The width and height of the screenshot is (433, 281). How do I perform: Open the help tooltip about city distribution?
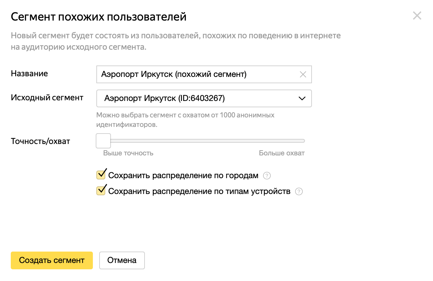[267, 176]
